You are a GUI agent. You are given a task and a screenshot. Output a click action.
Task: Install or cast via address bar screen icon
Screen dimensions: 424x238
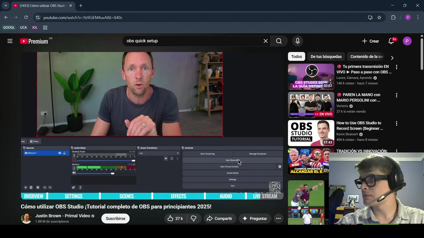click(x=370, y=18)
